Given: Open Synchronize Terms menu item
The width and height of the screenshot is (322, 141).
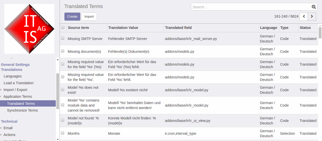Looking at the screenshot, I should pyautogui.click(x=22, y=110).
